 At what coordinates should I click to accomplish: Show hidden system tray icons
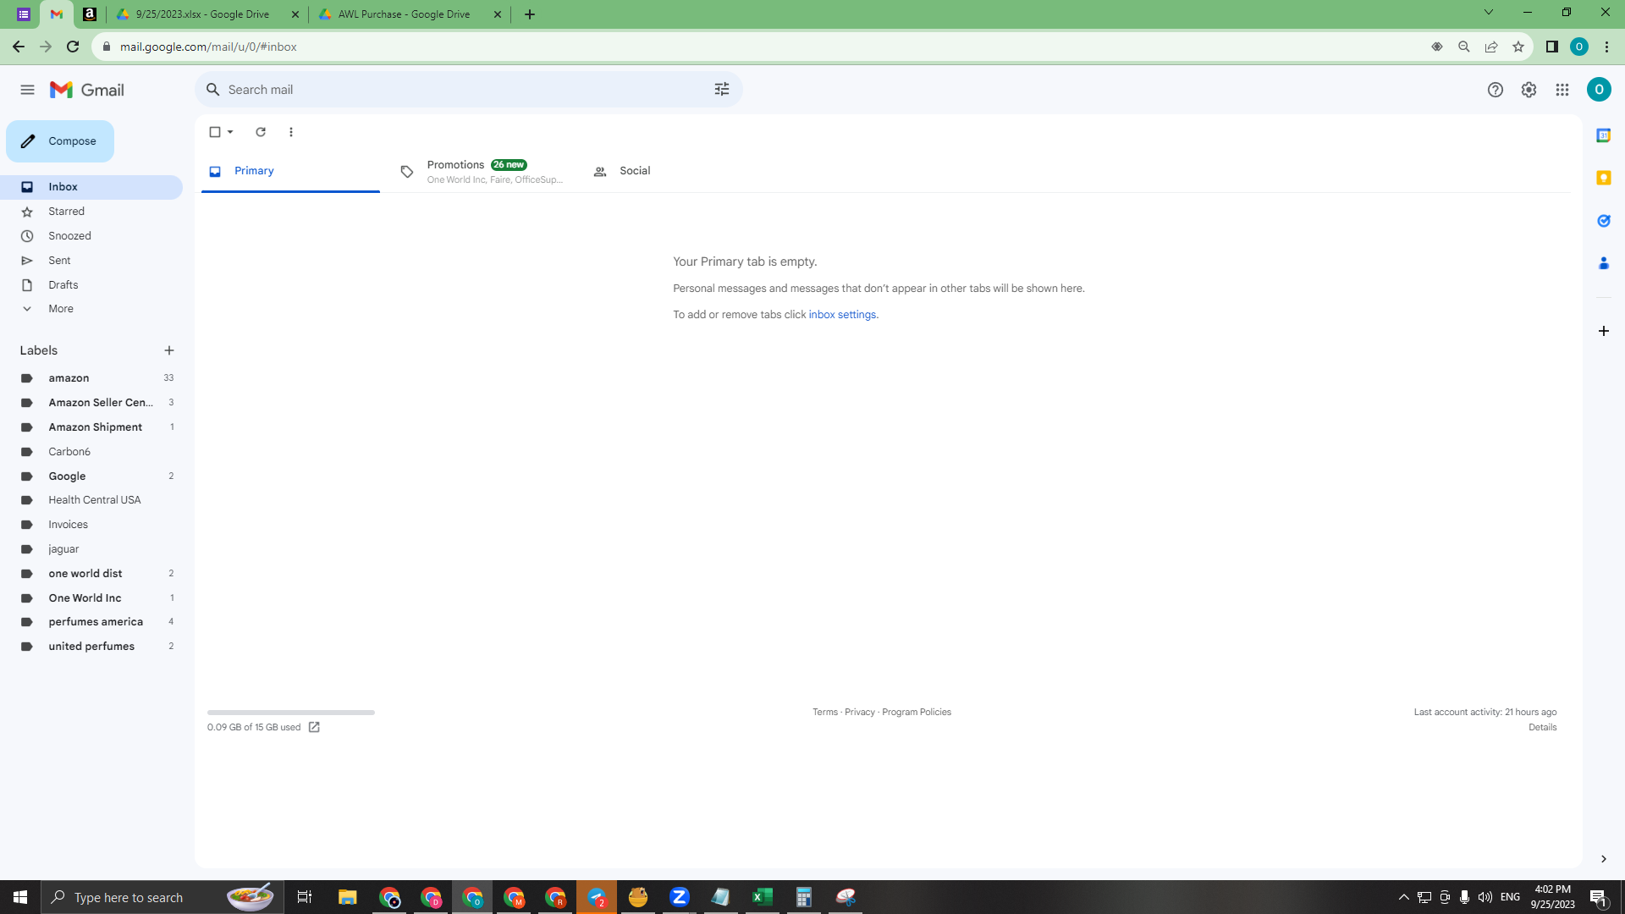pos(1403,897)
